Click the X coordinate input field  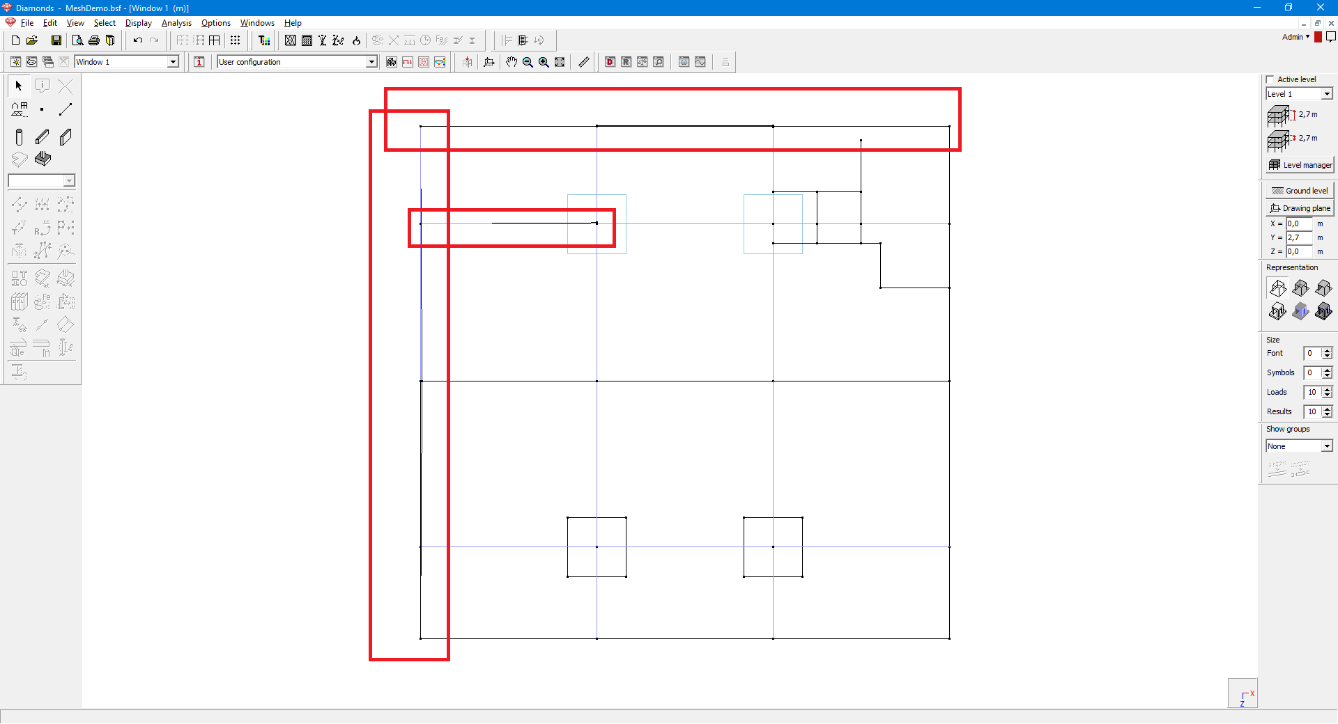click(x=1299, y=224)
